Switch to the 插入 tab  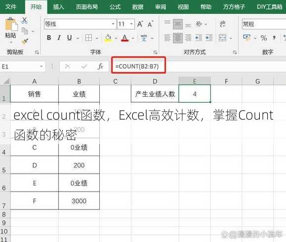pos(59,7)
